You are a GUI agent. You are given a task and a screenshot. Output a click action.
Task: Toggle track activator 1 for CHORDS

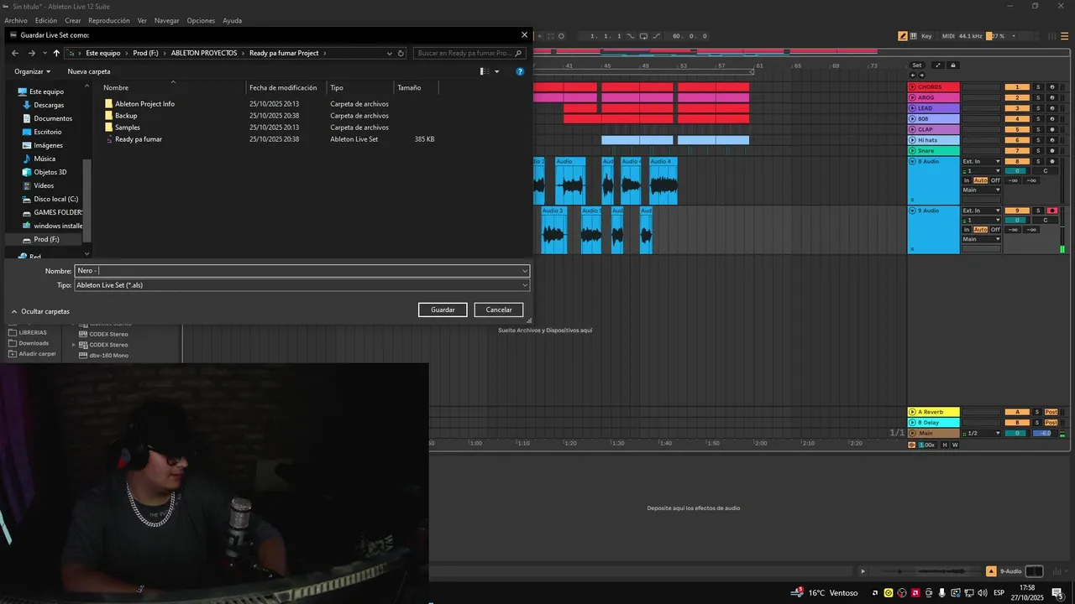pos(1017,87)
